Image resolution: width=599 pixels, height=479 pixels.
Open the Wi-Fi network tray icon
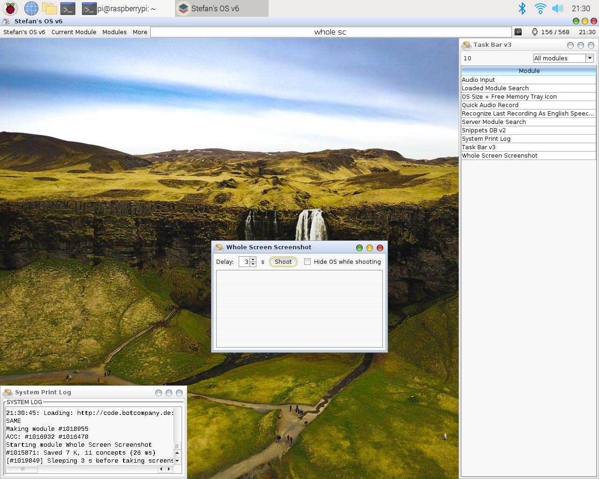(540, 8)
